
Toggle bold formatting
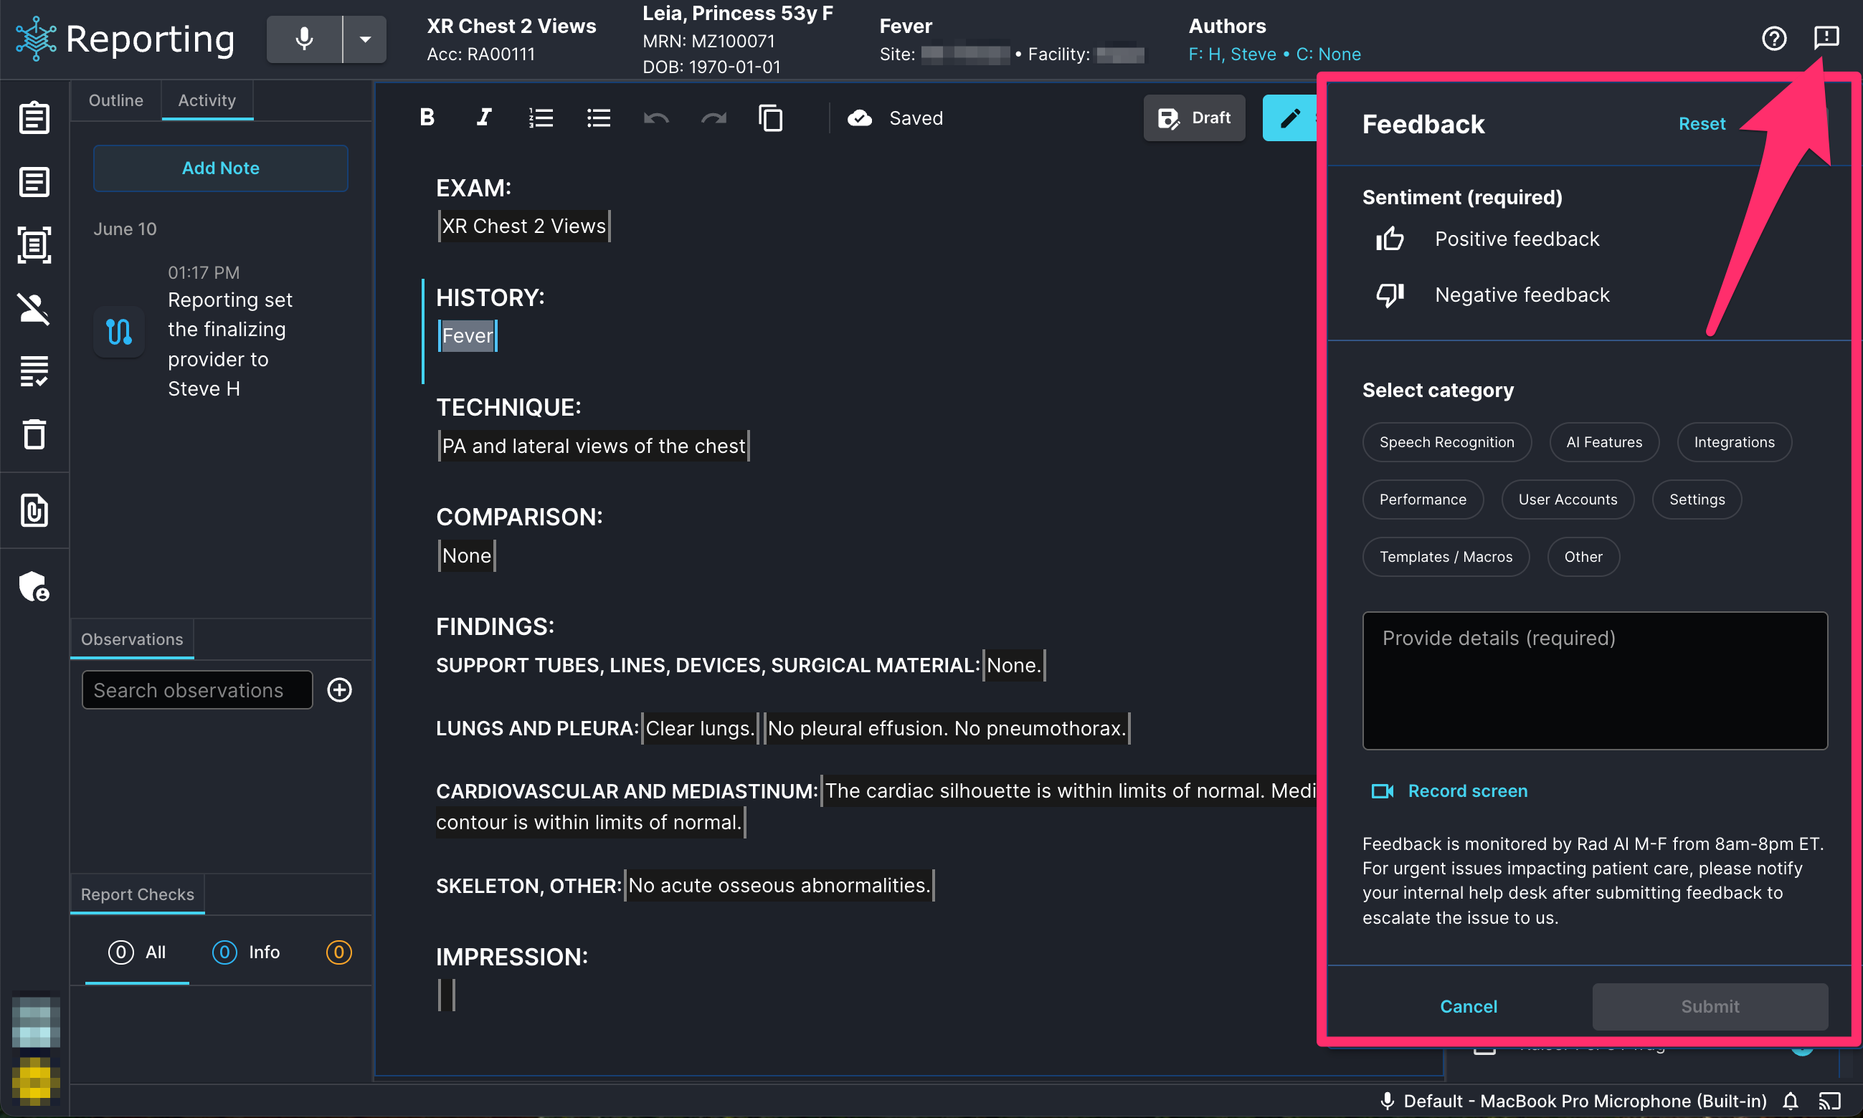(x=427, y=118)
